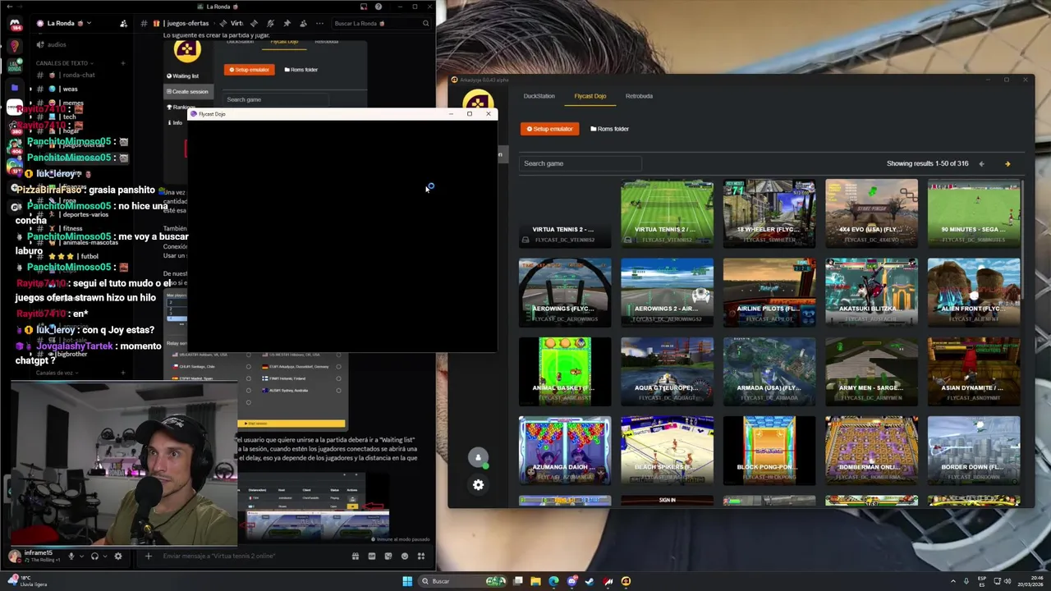The width and height of the screenshot is (1051, 591).
Task: Select the 18 Wheeler game thumbnail
Action: click(x=769, y=213)
